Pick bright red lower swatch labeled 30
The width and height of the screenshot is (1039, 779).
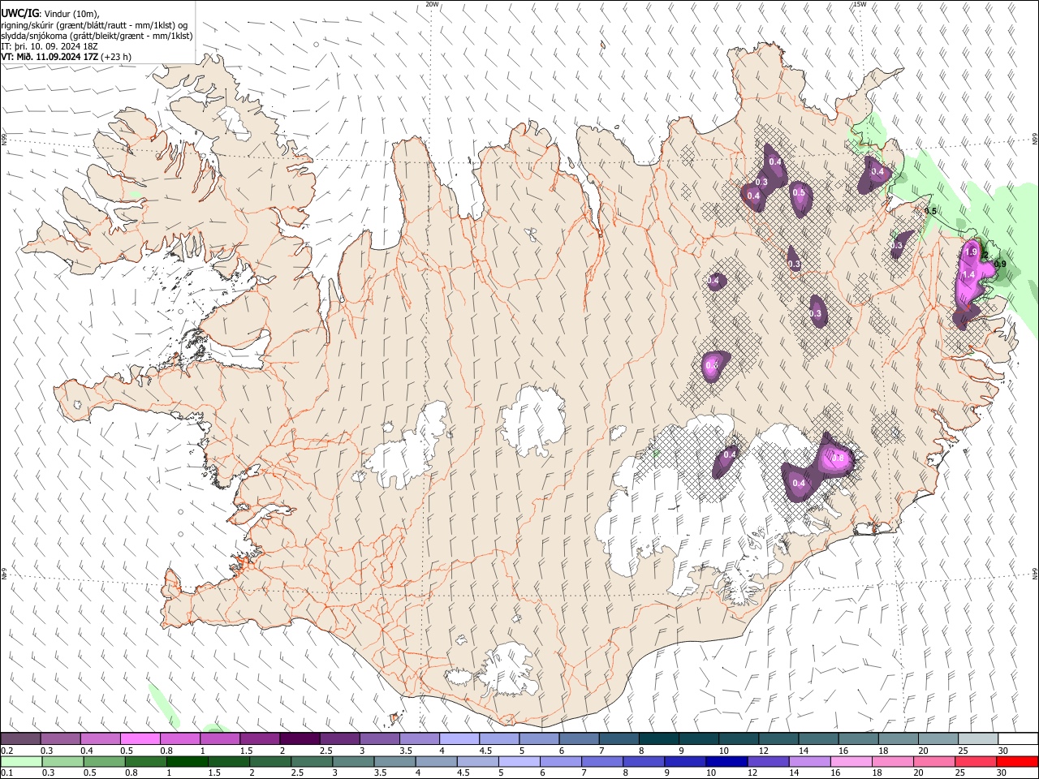1016,761
